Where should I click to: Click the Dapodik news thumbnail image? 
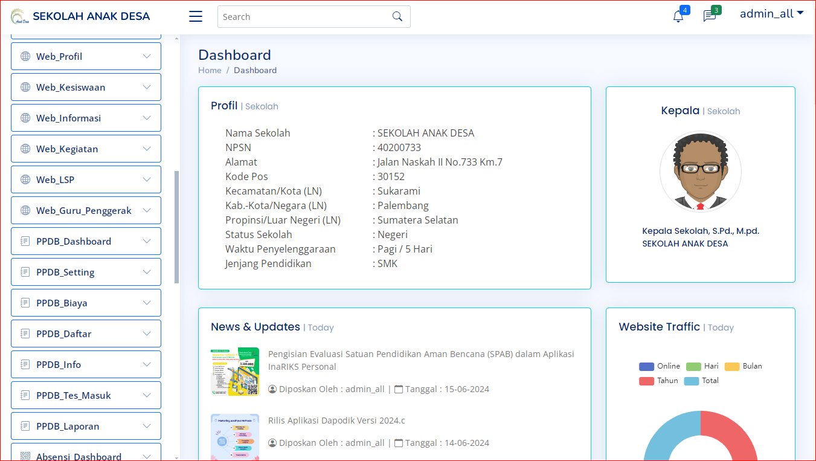[x=235, y=437]
